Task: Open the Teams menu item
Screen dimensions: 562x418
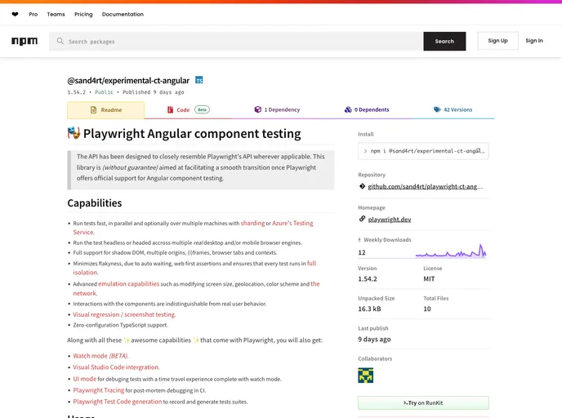Action: 56,15
